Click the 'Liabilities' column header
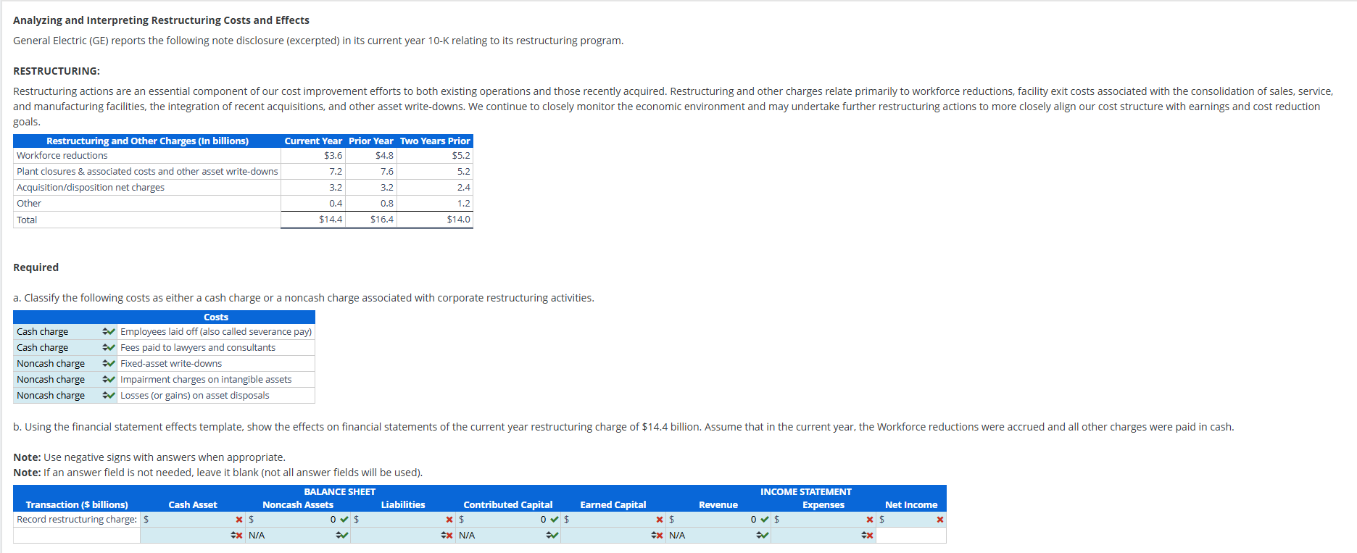Viewport: 1357px width, 553px height. [x=403, y=504]
